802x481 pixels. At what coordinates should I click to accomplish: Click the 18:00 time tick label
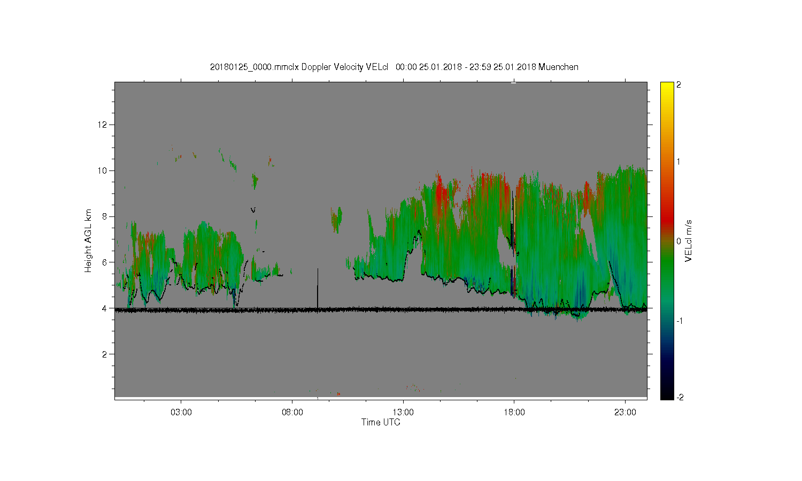pos(514,412)
